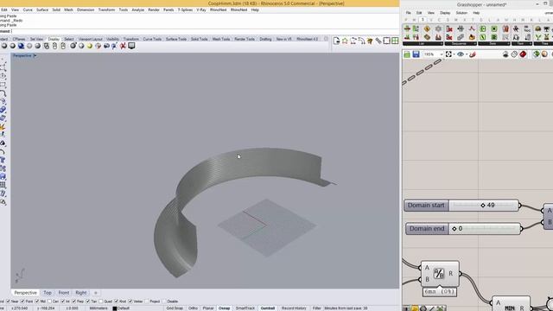Screen dimensions: 553x311
Task: Click the Filter status bar button
Action: (317, 308)
